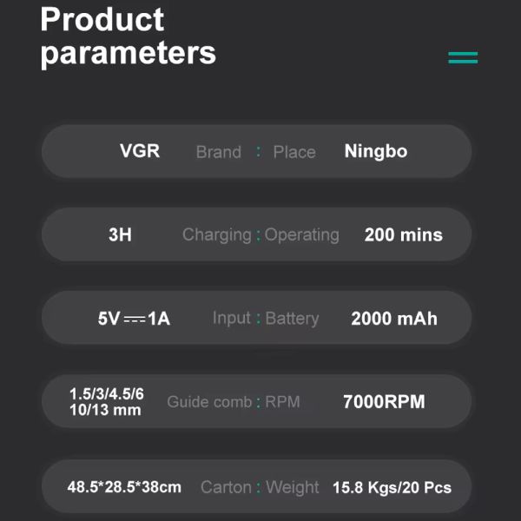The height and width of the screenshot is (521, 521).
Task: Select the 2000 mAh battery value
Action: tap(394, 319)
